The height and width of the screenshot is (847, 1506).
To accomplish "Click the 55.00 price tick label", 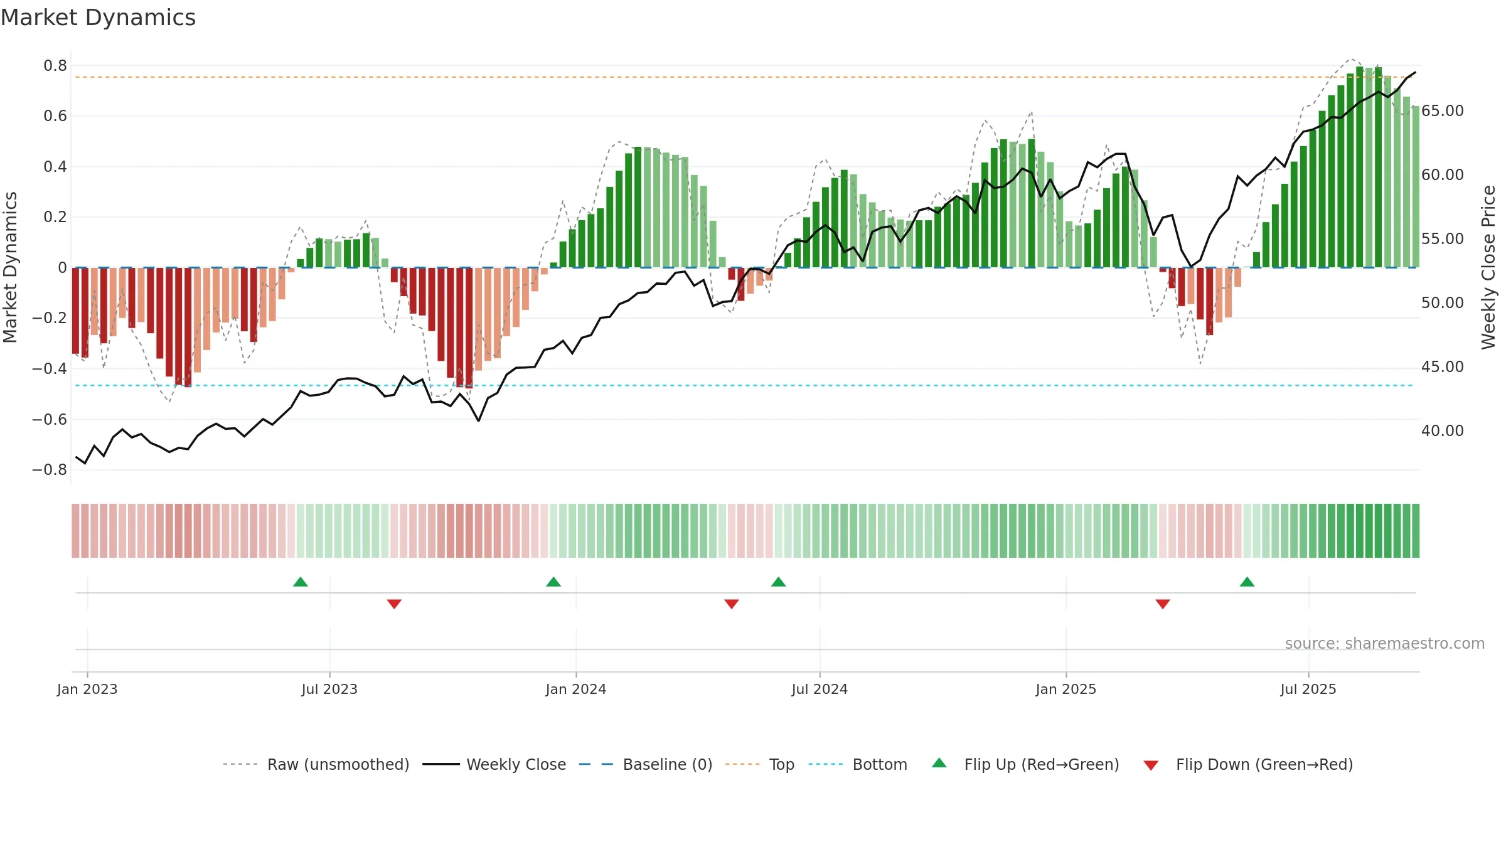I will point(1443,239).
